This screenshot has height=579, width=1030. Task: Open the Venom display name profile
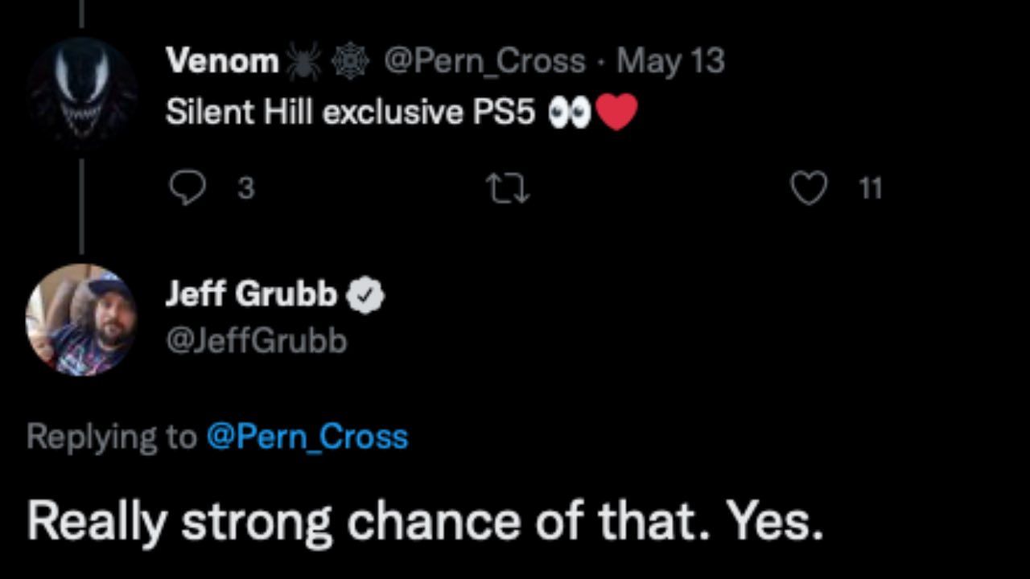point(221,61)
